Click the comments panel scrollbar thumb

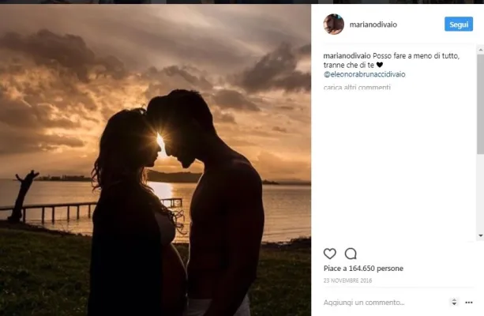(x=481, y=104)
